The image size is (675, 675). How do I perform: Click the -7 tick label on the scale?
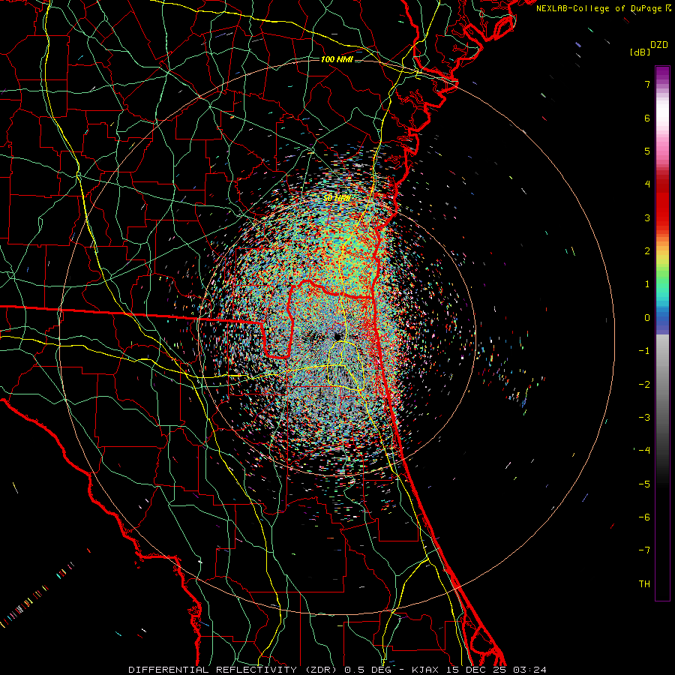coord(644,550)
